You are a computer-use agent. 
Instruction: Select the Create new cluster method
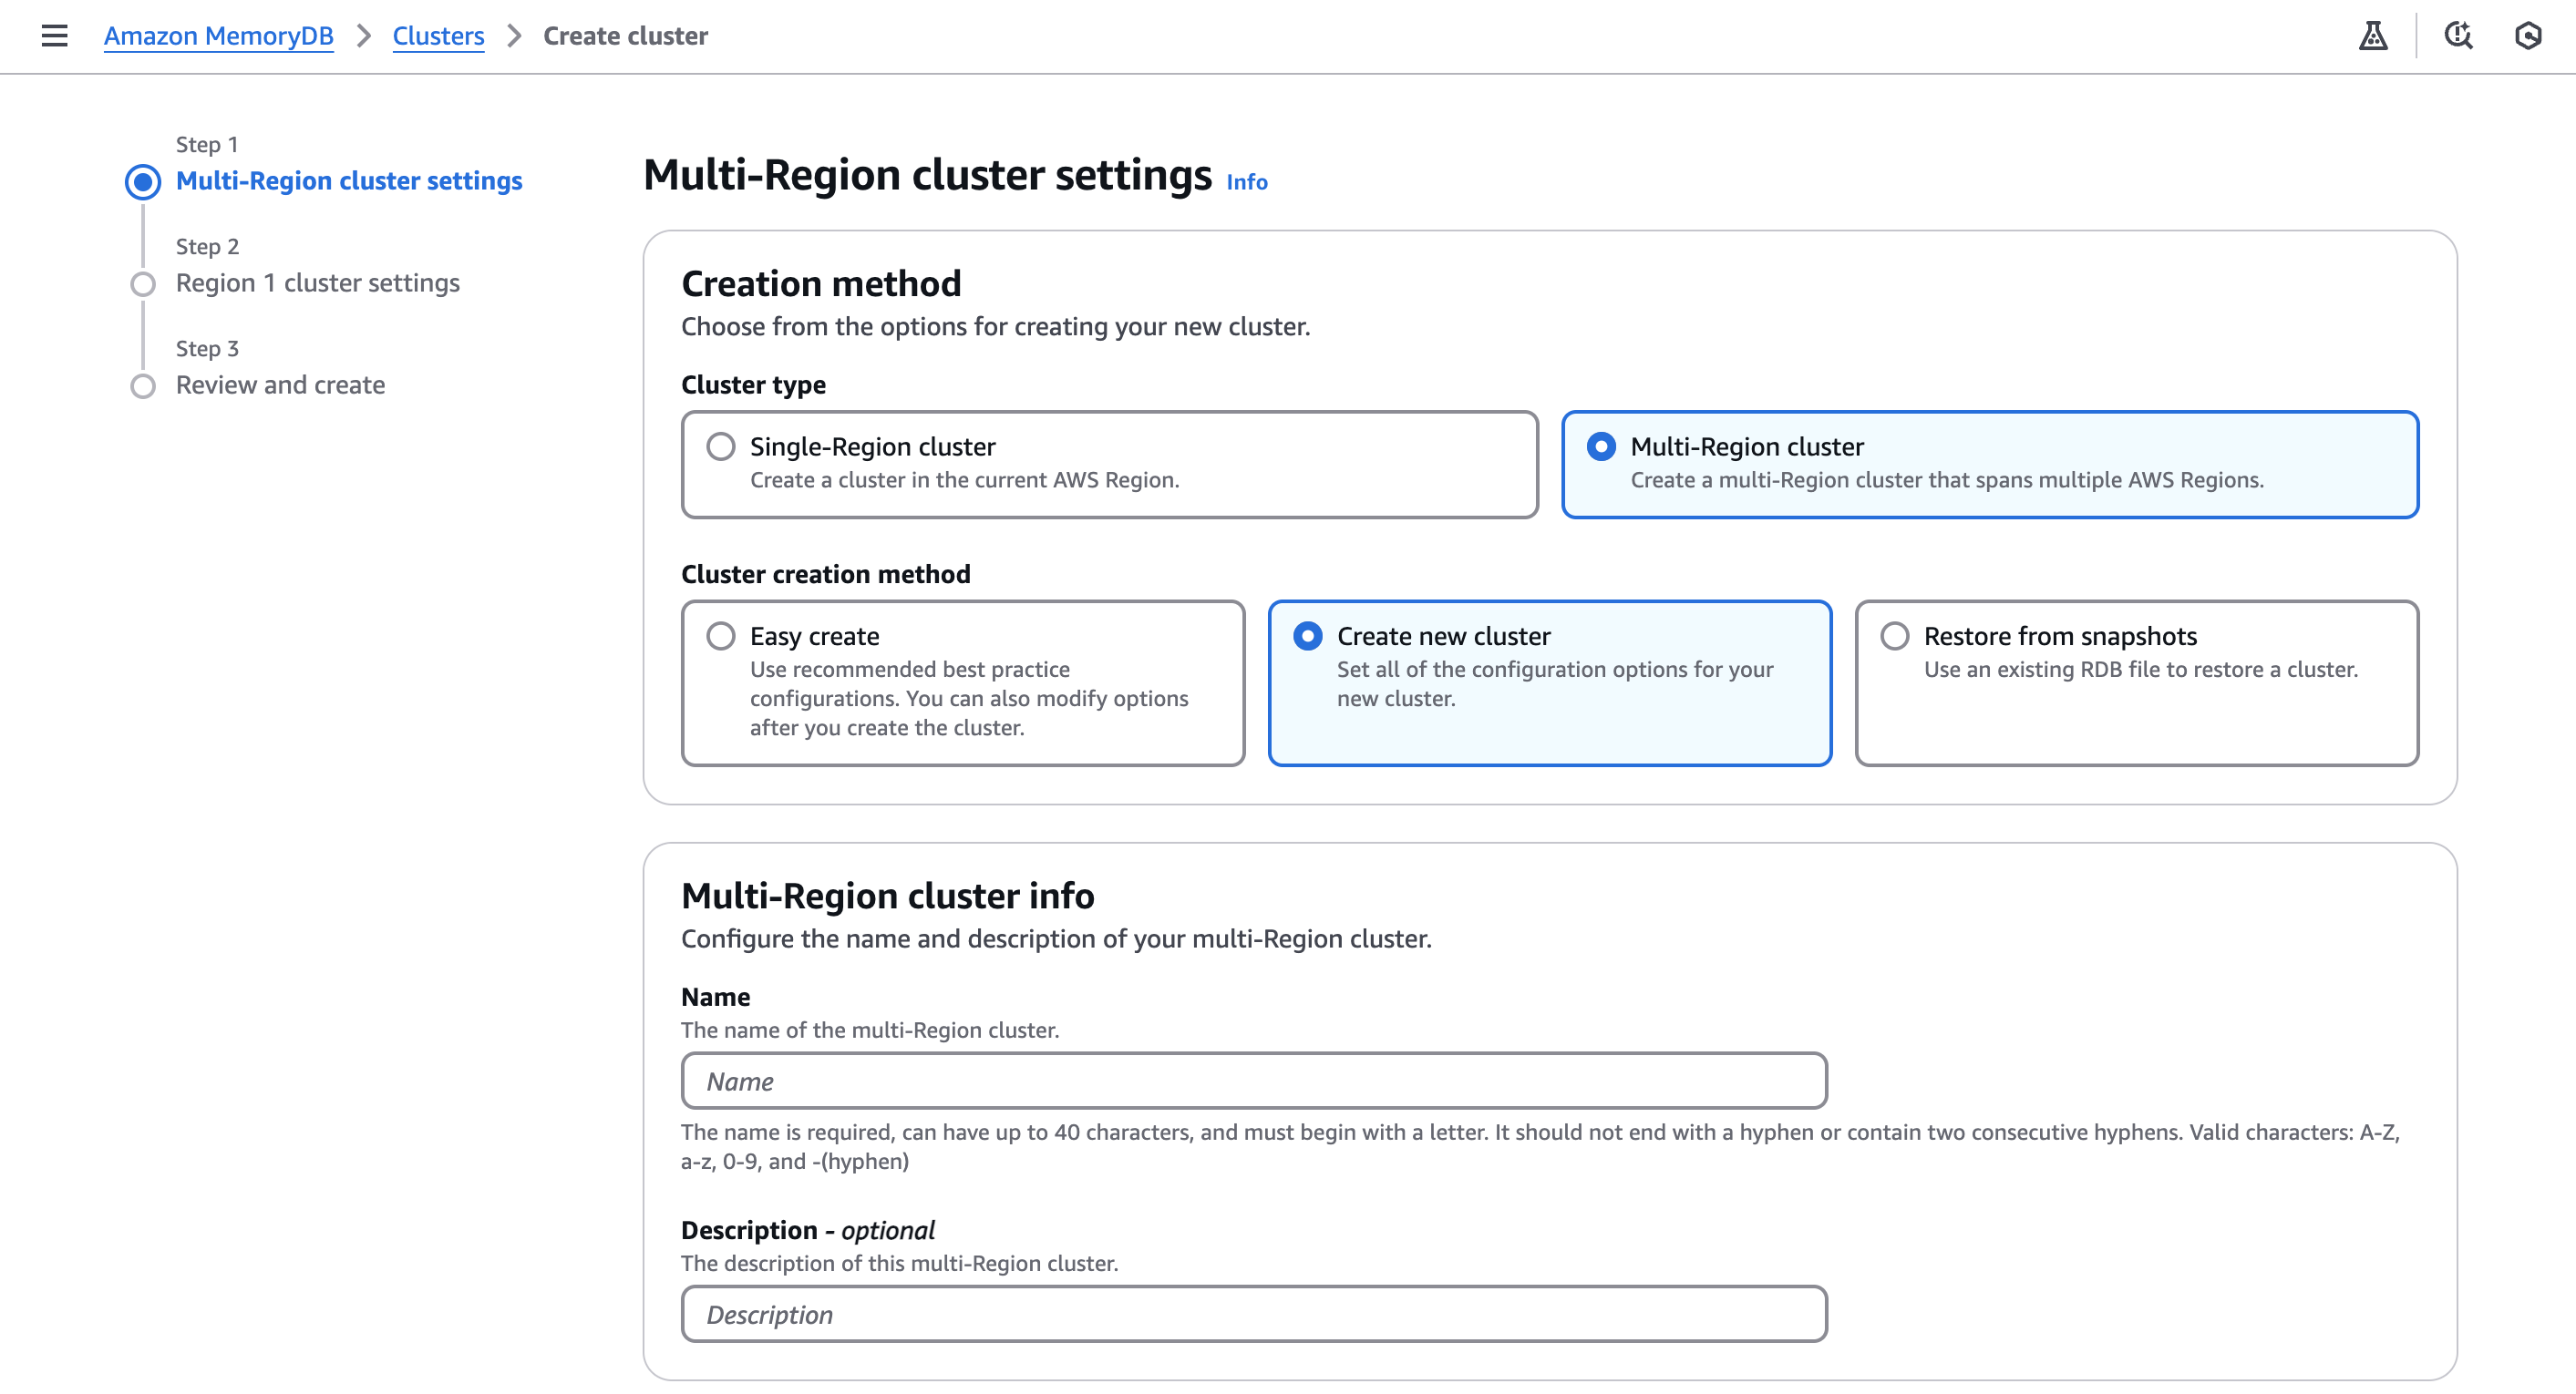click(x=1309, y=636)
